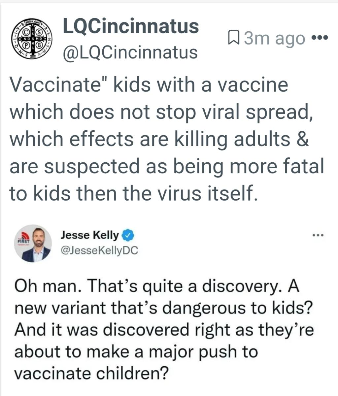Click the line "new variant that's dangerous to kids?"

pos(163,308)
